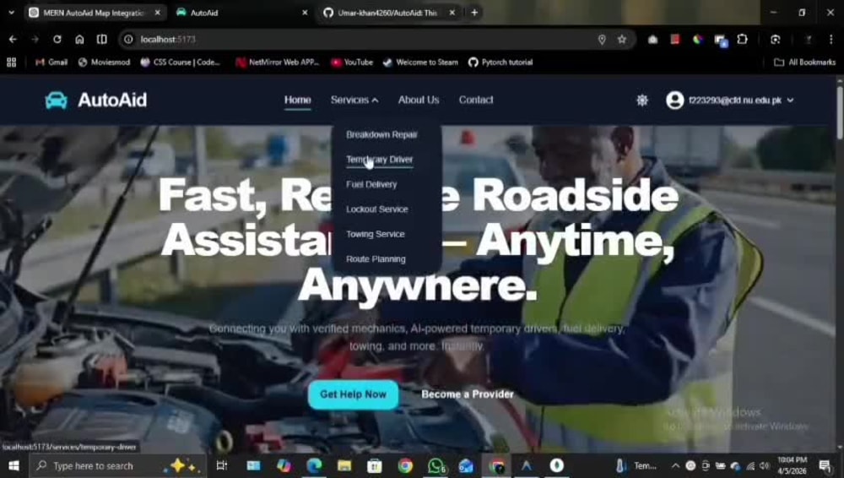Viewport: 844px width, 478px height.
Task: Open the f223293 account dropdown
Action: [x=741, y=100]
